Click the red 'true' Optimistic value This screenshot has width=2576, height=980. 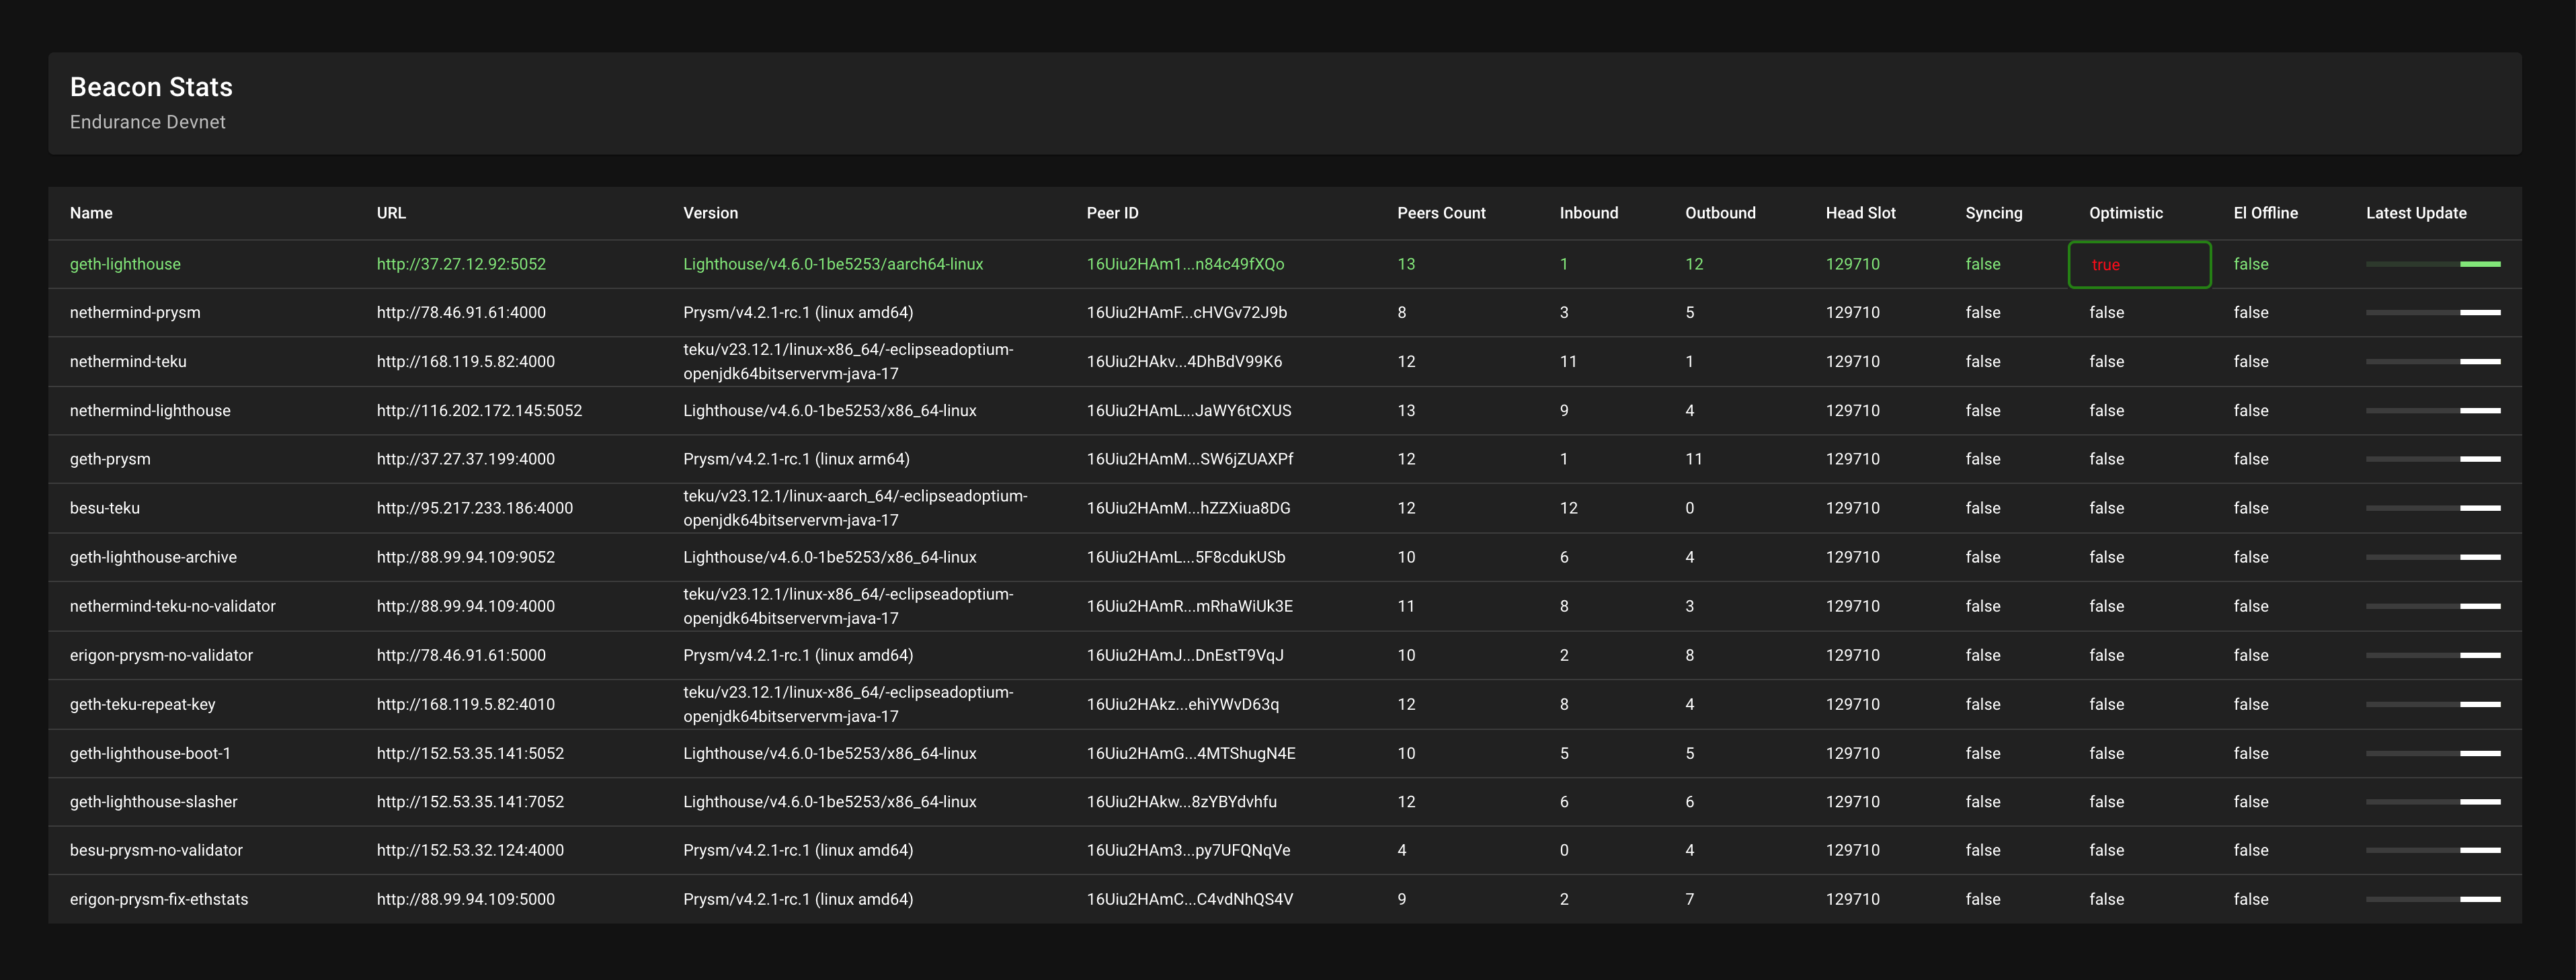tap(2105, 265)
